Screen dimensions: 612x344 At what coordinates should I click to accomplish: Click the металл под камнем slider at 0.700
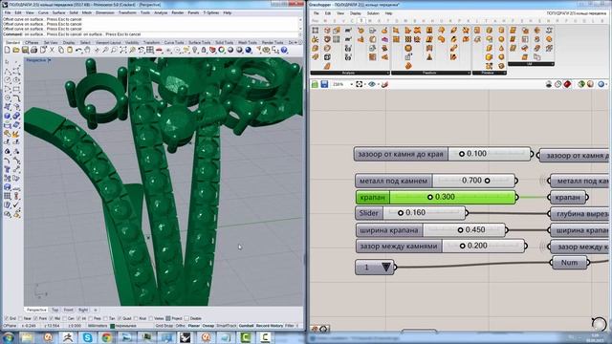(436, 181)
